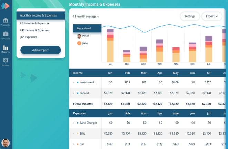Screen dimensions: 228x149
Task: Expand the Car expense row
Action: click(73, 144)
